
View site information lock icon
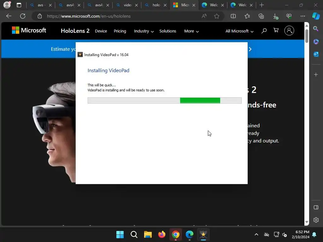click(x=39, y=16)
